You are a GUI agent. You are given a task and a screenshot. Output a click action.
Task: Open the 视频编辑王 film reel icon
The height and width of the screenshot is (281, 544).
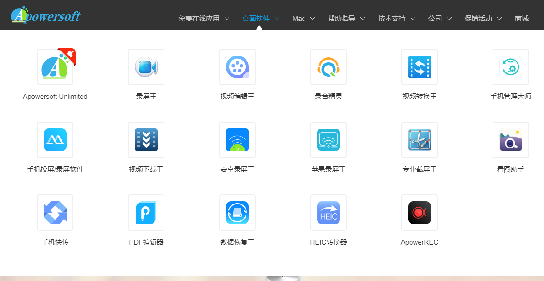coord(237,67)
